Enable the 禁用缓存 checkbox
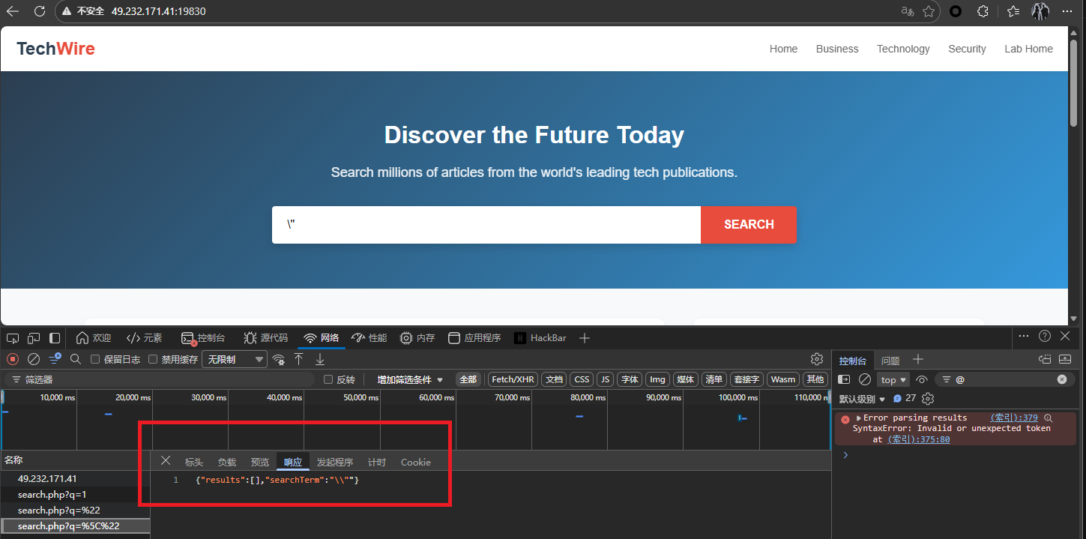This screenshot has height=539, width=1086. pos(153,360)
